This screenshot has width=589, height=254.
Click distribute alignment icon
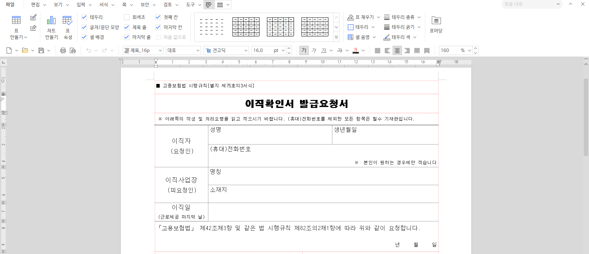click(x=417, y=50)
